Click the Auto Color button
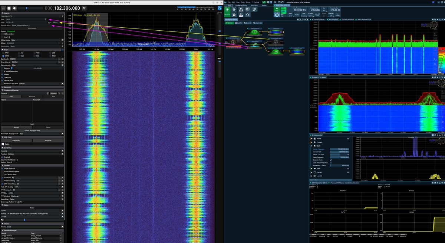This screenshot has width=445, height=243. tap(16, 141)
